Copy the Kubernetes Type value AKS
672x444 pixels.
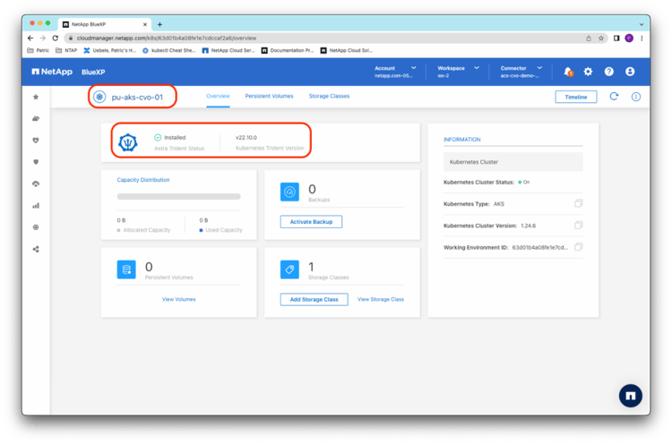click(x=579, y=204)
